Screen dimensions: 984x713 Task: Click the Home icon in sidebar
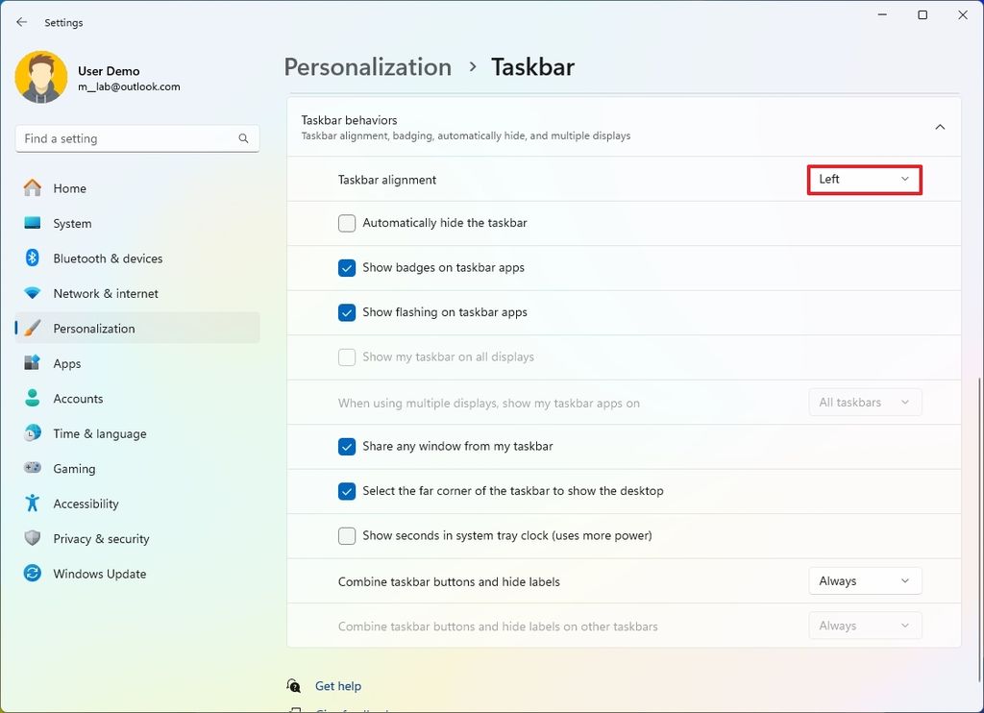pos(33,188)
